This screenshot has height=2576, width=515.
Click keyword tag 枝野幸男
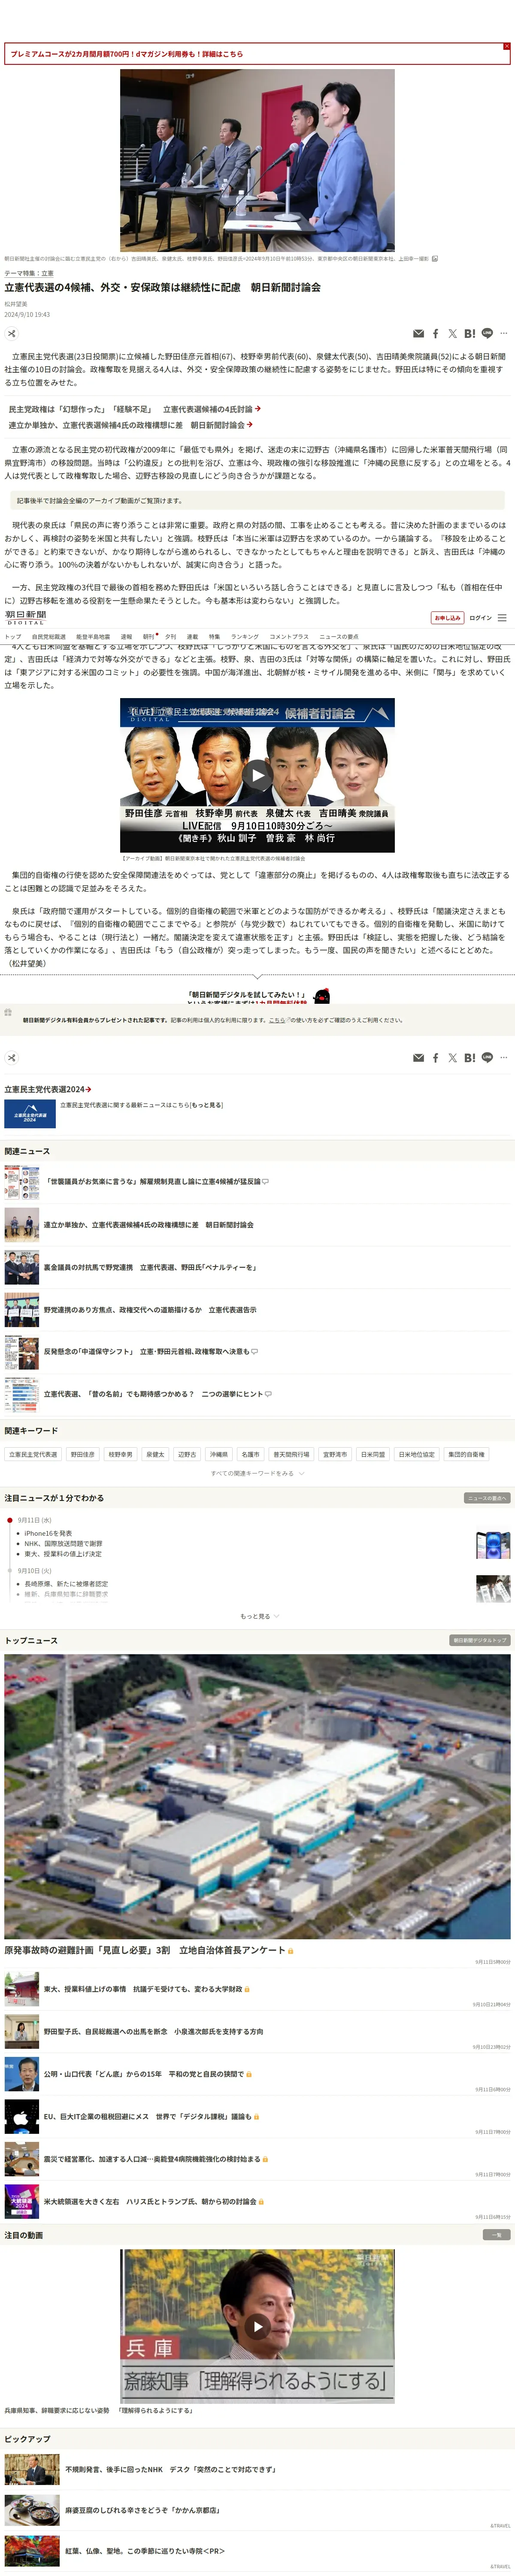point(120,1454)
